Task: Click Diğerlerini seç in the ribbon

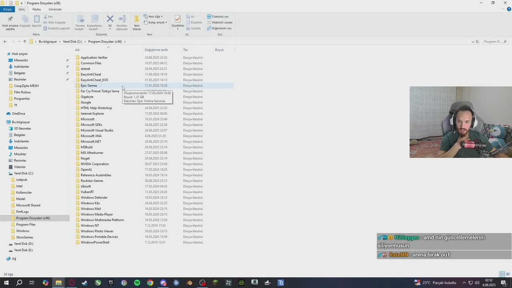Action: 219,28
